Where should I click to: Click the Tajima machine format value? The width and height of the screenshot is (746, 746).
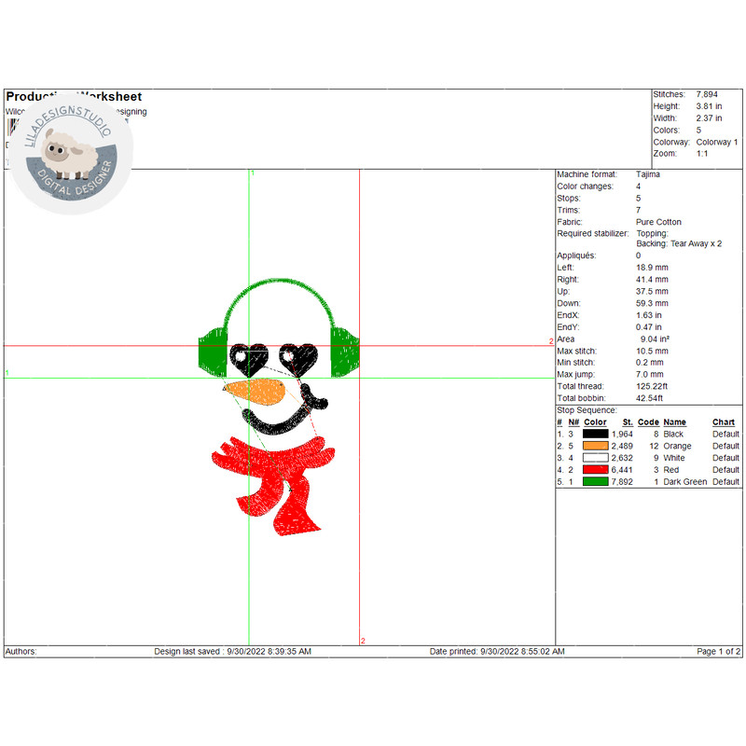tap(647, 173)
